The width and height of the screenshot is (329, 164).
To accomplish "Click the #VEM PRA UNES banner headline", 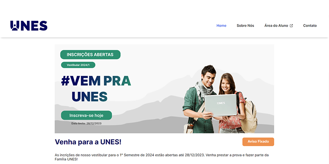I will (x=96, y=89).
